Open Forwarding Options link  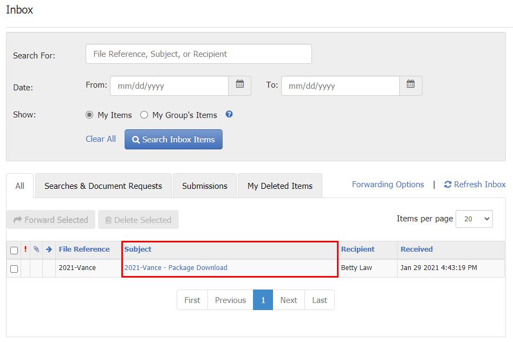pyautogui.click(x=388, y=185)
